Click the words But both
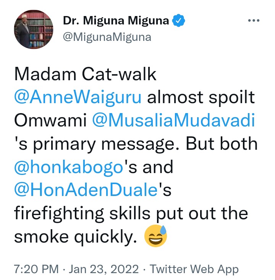The width and height of the screenshot is (275, 280). click(x=222, y=144)
